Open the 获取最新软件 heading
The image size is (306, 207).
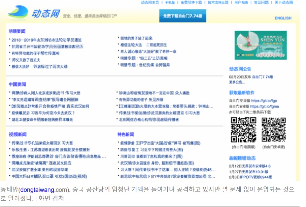point(242,93)
